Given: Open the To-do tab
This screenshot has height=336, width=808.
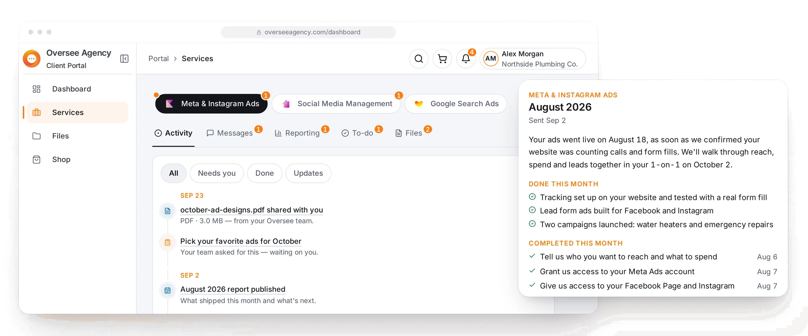Looking at the screenshot, I should (357, 133).
